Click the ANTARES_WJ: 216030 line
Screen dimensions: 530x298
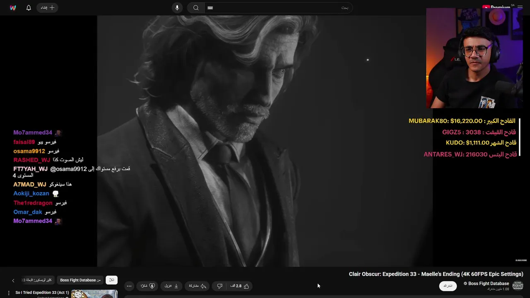pyautogui.click(x=470, y=154)
